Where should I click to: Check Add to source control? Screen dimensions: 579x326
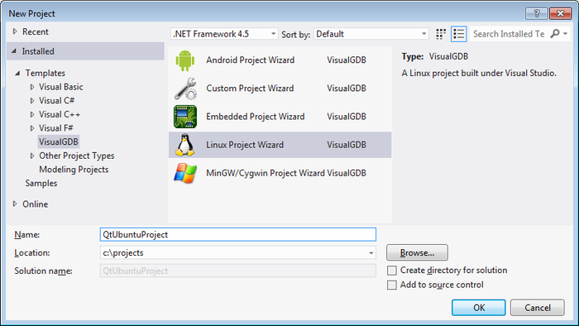click(x=392, y=285)
